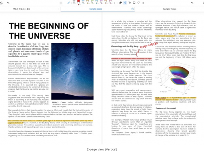Open the more options vertical dots
This screenshot has height=153, width=204.
(x=143, y=3)
